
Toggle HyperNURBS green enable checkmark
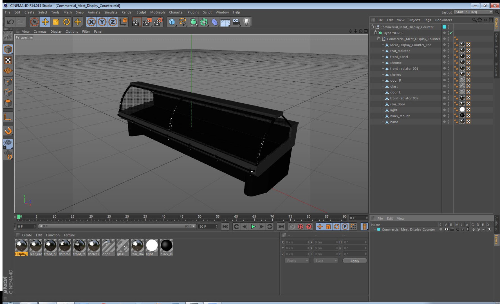(x=452, y=33)
